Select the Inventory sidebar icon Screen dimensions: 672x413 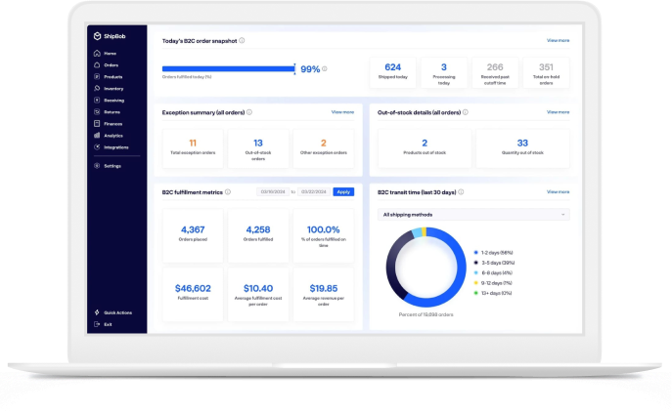coord(97,88)
